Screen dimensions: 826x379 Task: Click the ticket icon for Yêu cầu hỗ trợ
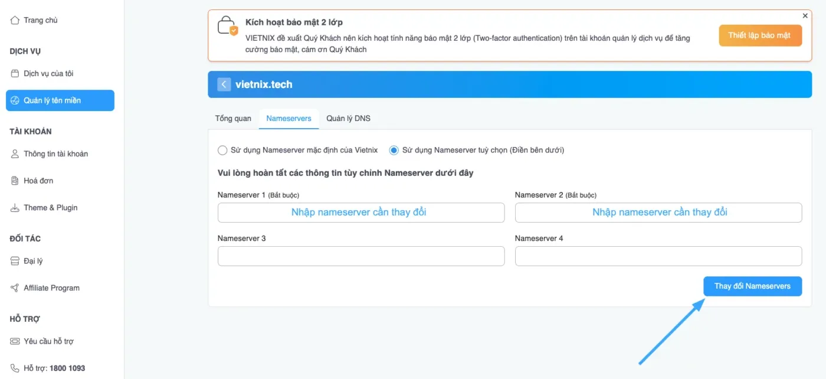(x=15, y=341)
